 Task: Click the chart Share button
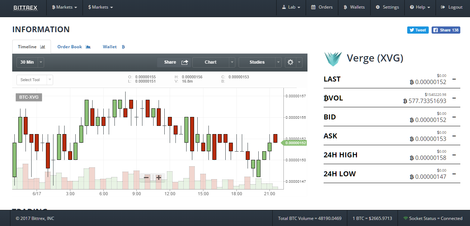[x=174, y=62]
